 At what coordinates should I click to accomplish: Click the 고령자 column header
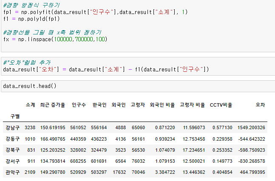(138, 105)
